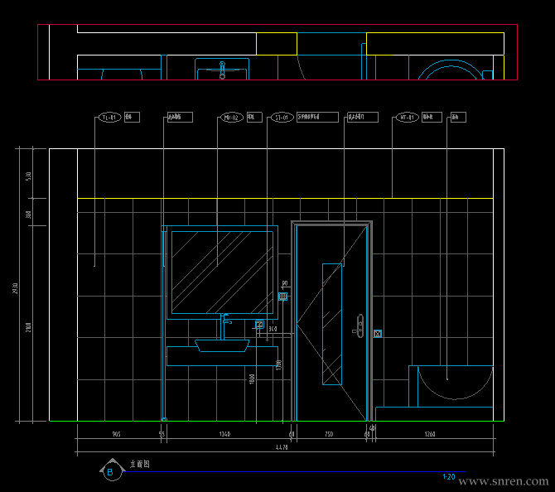Select the 1:20 scale label
The height and width of the screenshot is (492, 555).
pos(448,477)
